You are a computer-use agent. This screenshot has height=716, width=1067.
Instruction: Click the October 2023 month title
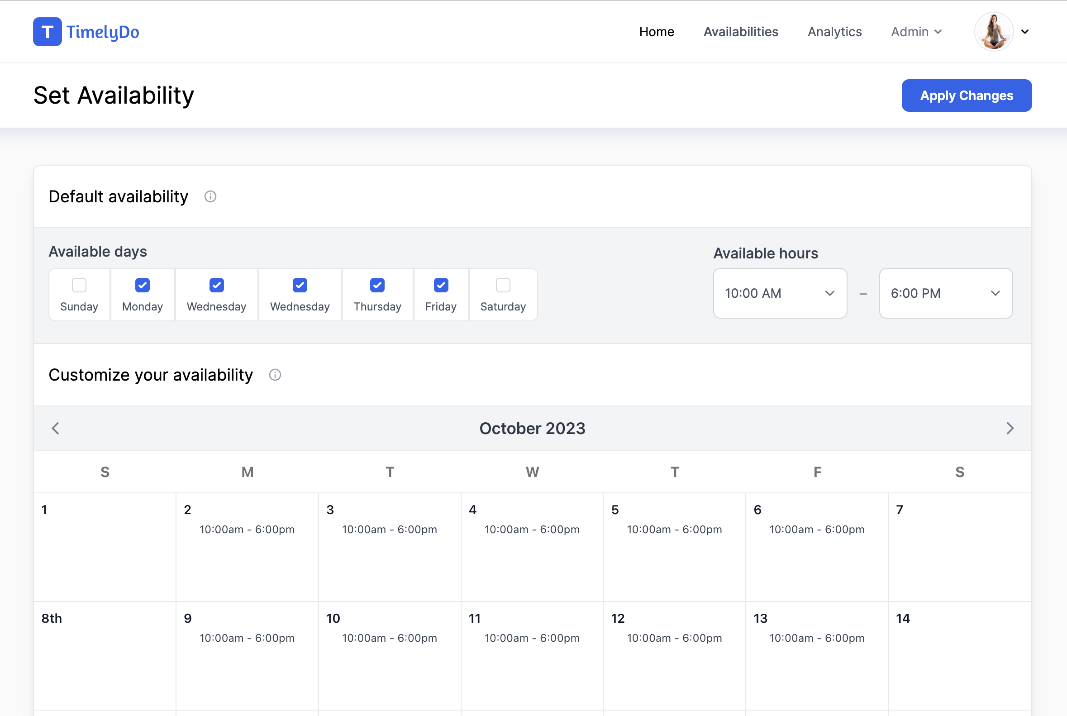[x=532, y=428]
